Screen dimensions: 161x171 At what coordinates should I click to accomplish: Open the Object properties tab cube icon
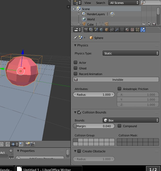pyautogui.click(x=106, y=30)
